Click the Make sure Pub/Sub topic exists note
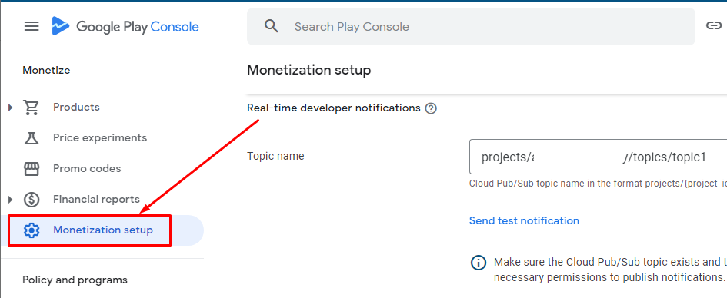Screen dimensions: 727x298 click(x=610, y=270)
